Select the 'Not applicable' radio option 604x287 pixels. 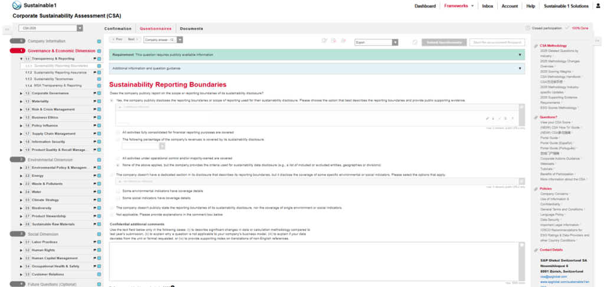[x=112, y=215]
